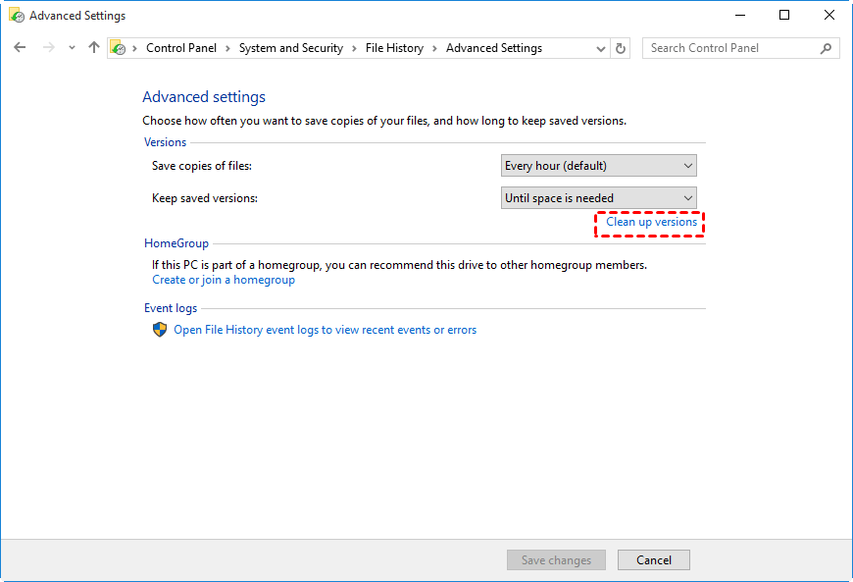Click the File History address bar icon
The image size is (853, 582).
[x=118, y=48]
